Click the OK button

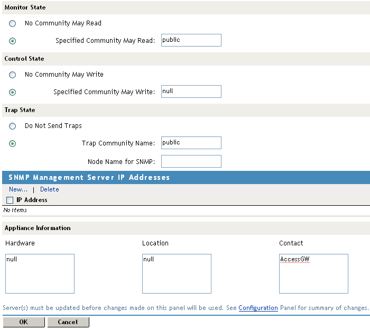click(x=24, y=322)
